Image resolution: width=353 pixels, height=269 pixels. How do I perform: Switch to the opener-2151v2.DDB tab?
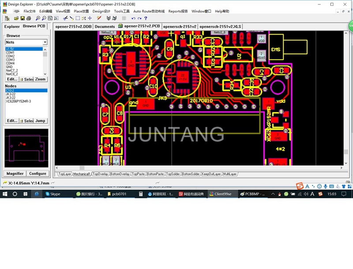(x=73, y=26)
